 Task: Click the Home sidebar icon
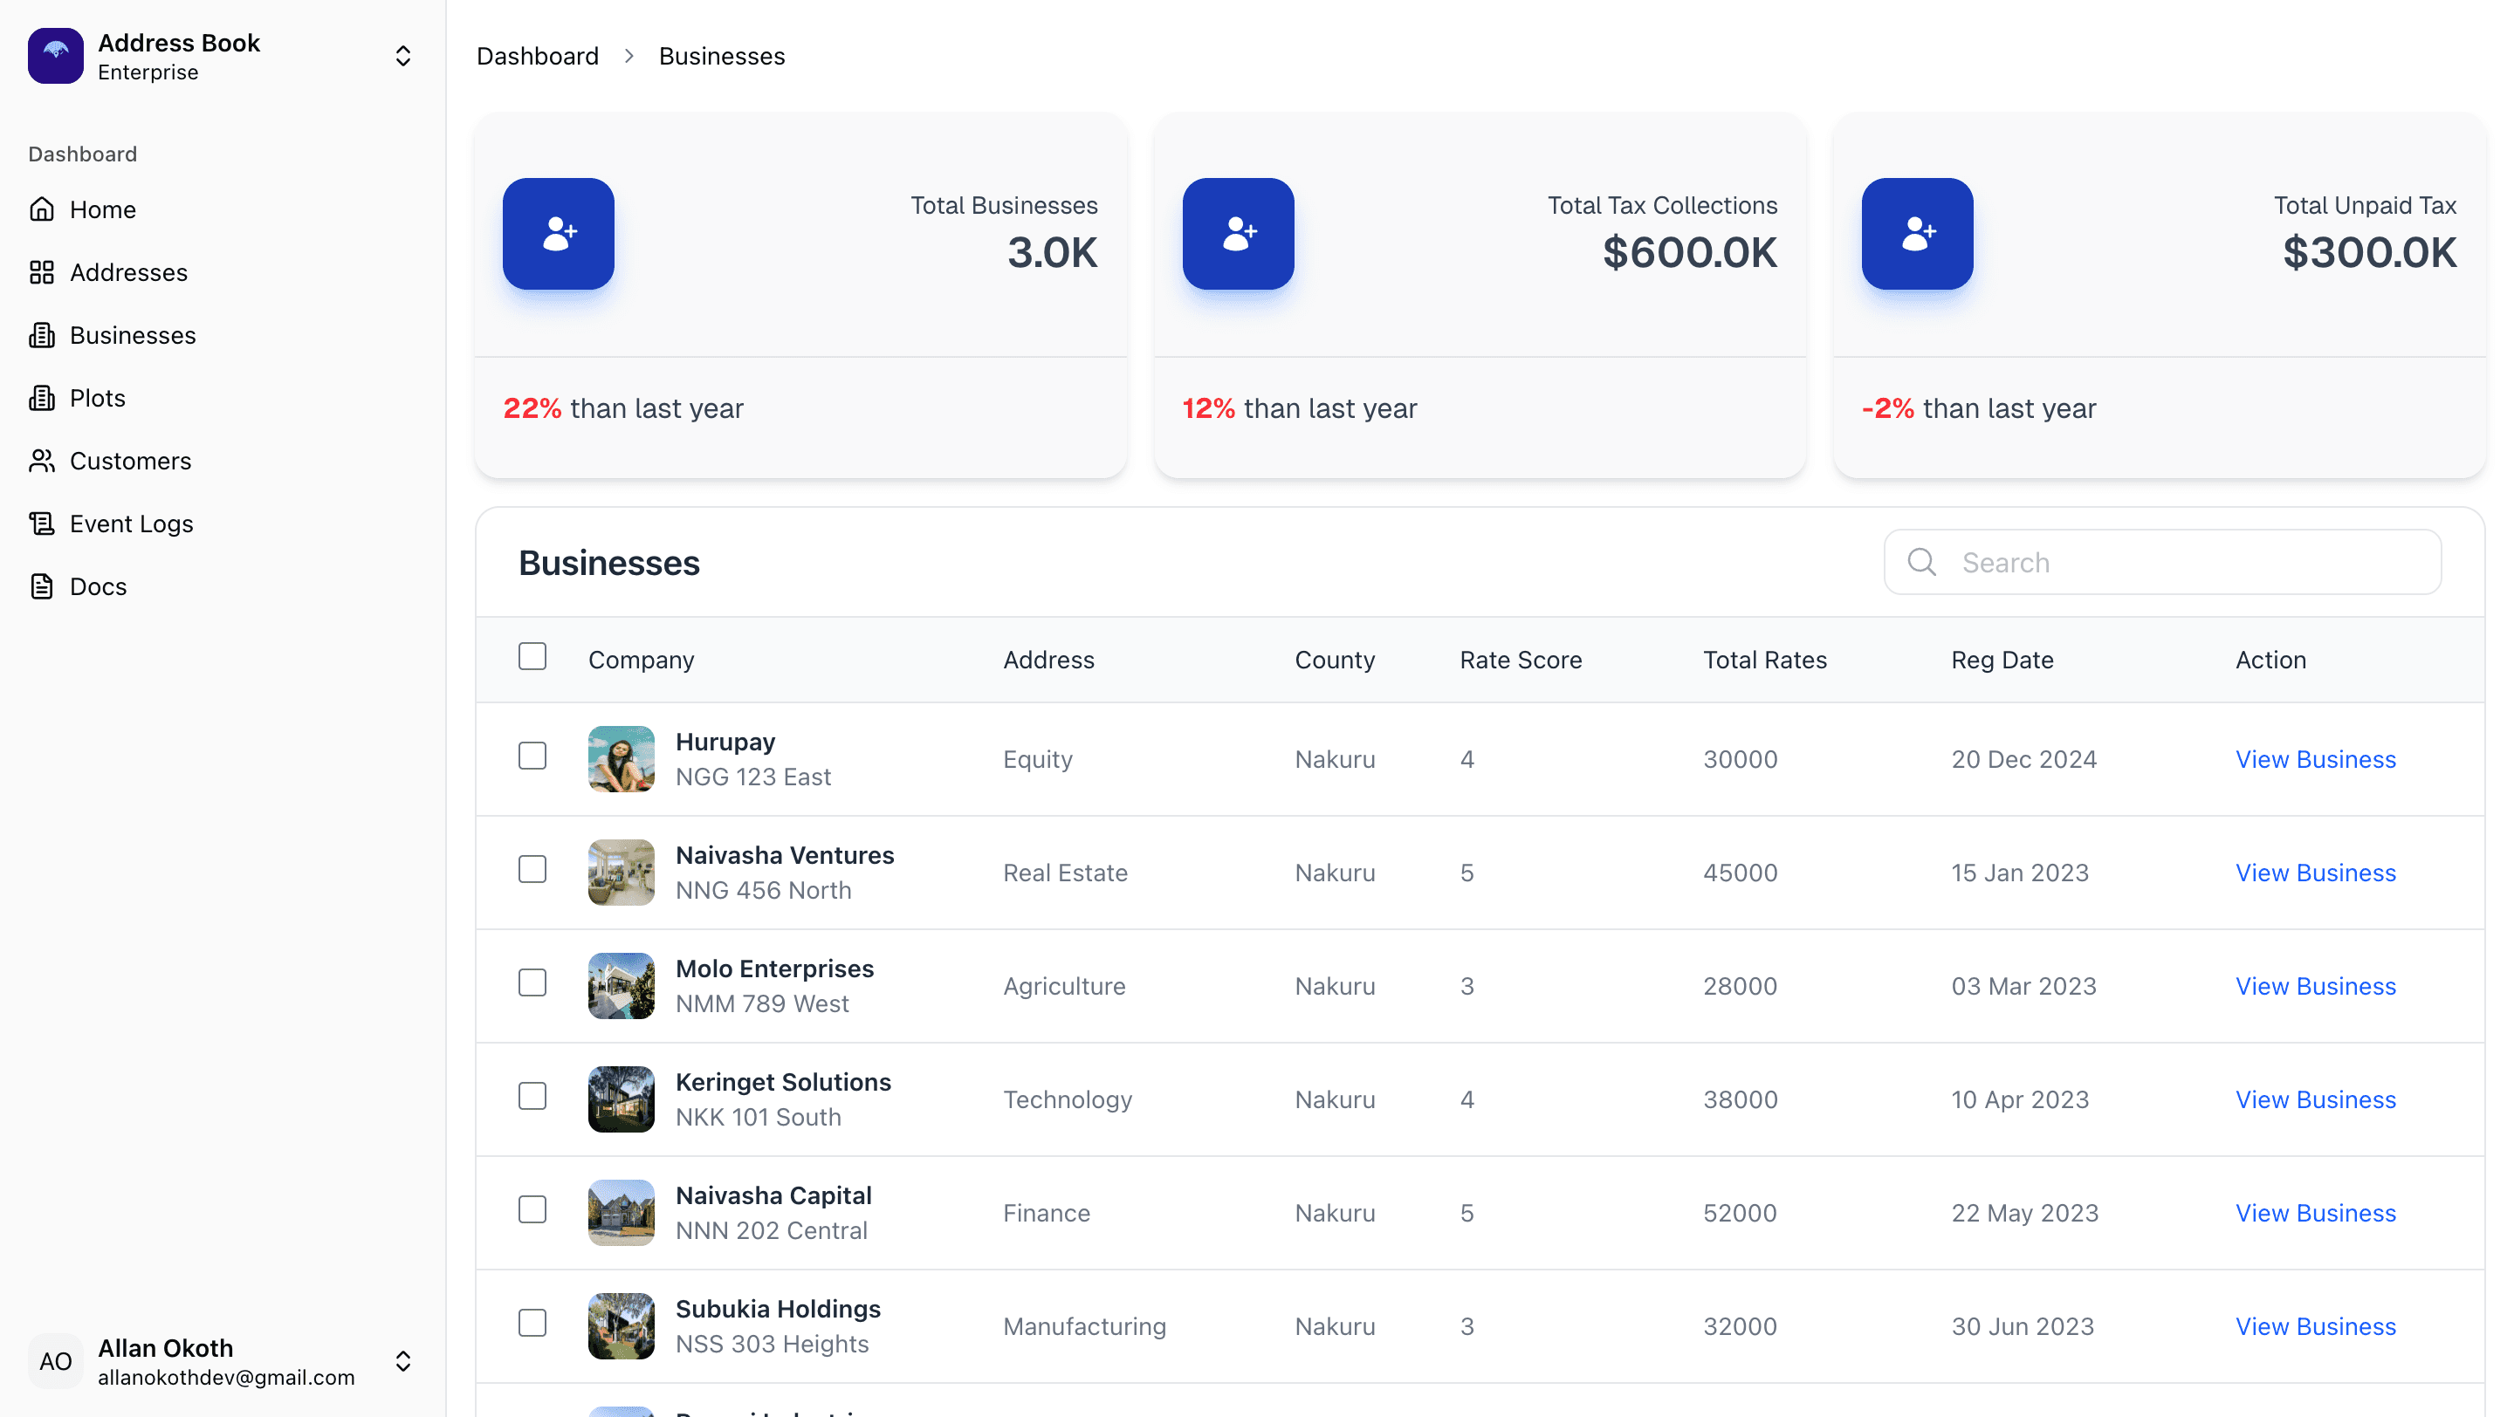42,209
